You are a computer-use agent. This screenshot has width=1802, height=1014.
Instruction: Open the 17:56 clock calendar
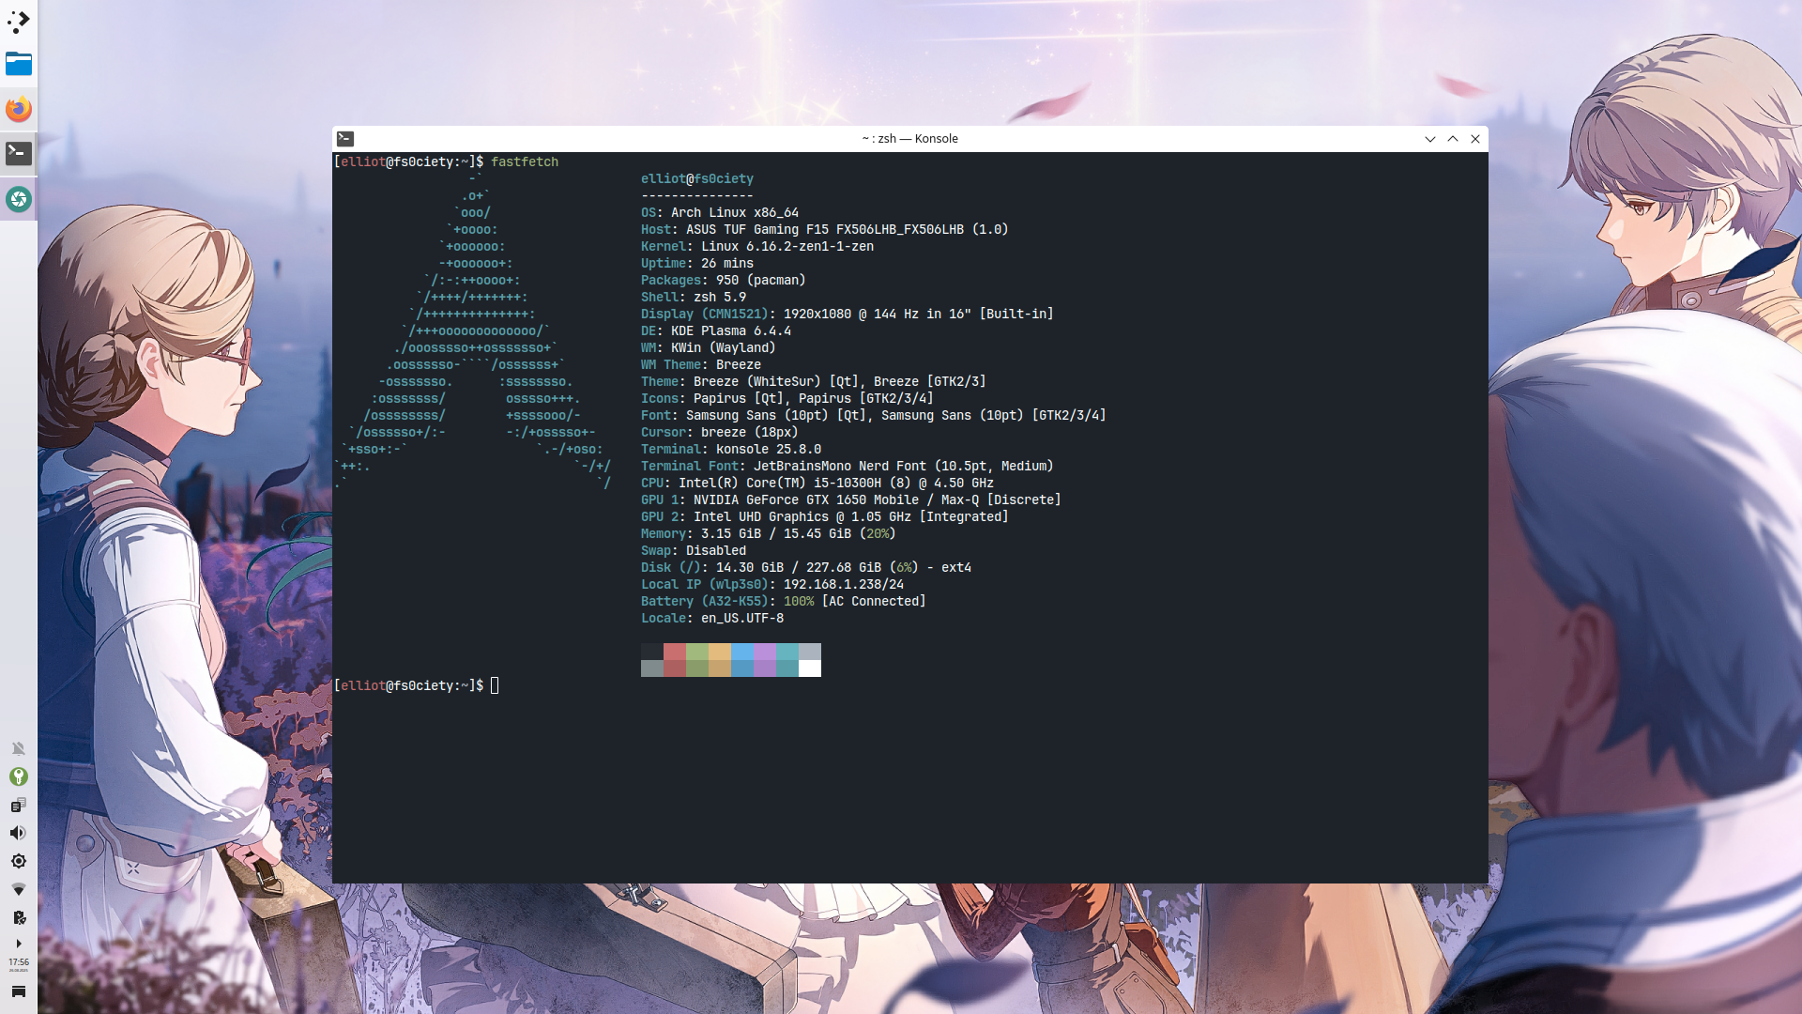(x=19, y=965)
